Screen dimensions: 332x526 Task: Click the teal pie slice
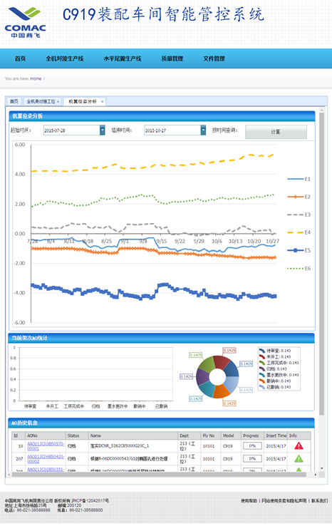(x=207, y=389)
